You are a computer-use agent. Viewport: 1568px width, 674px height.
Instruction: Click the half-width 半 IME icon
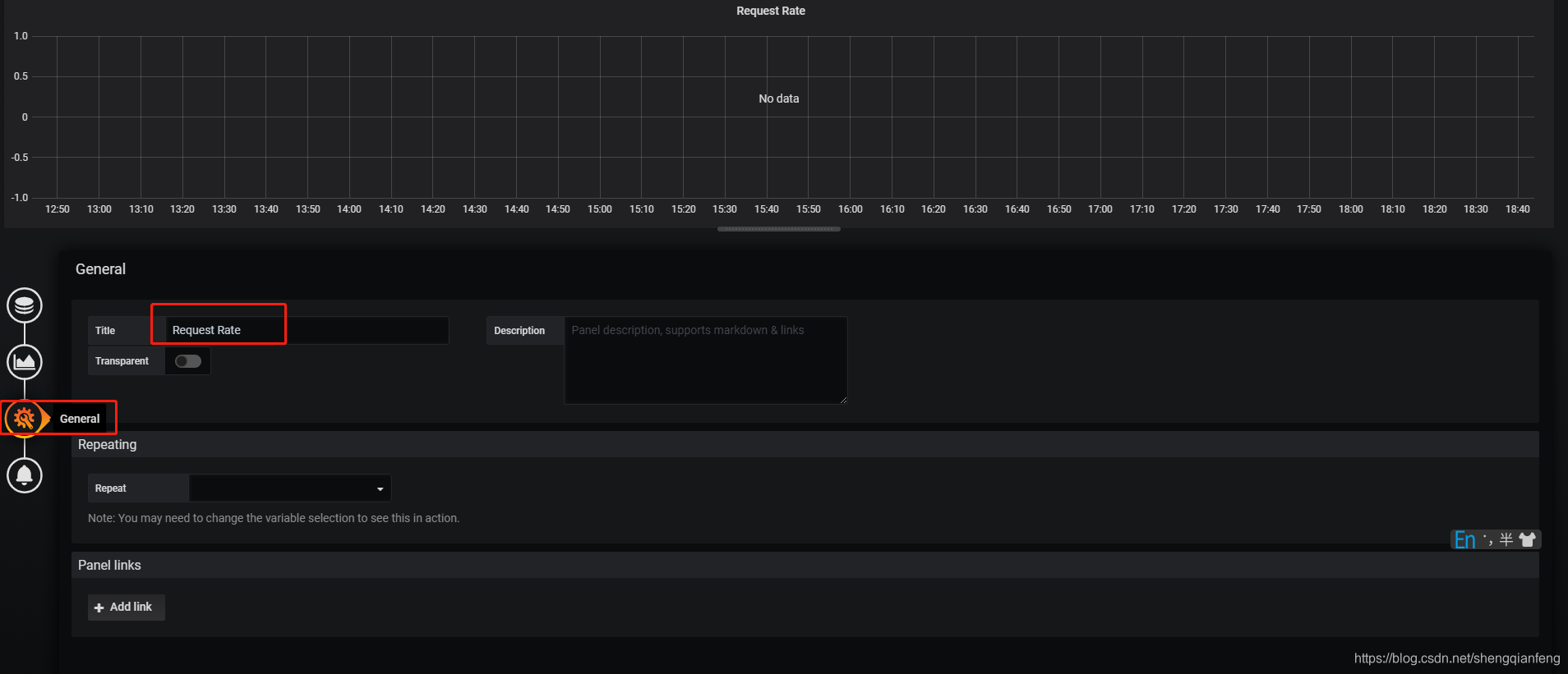(x=1506, y=539)
